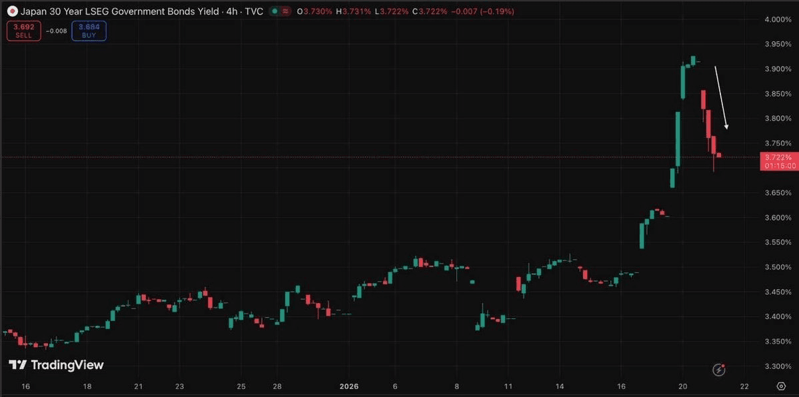Click the 3.722% current price label

point(778,157)
